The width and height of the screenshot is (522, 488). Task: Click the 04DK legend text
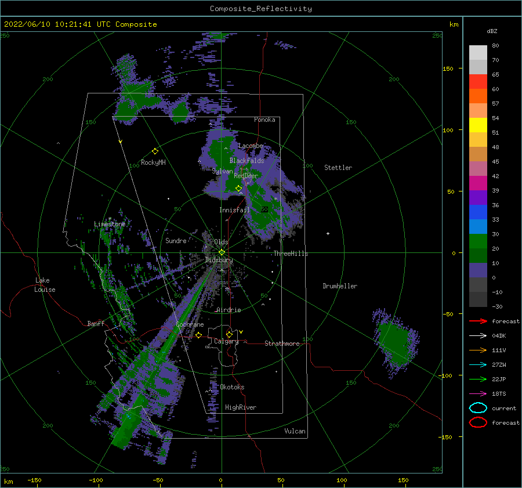(499, 336)
